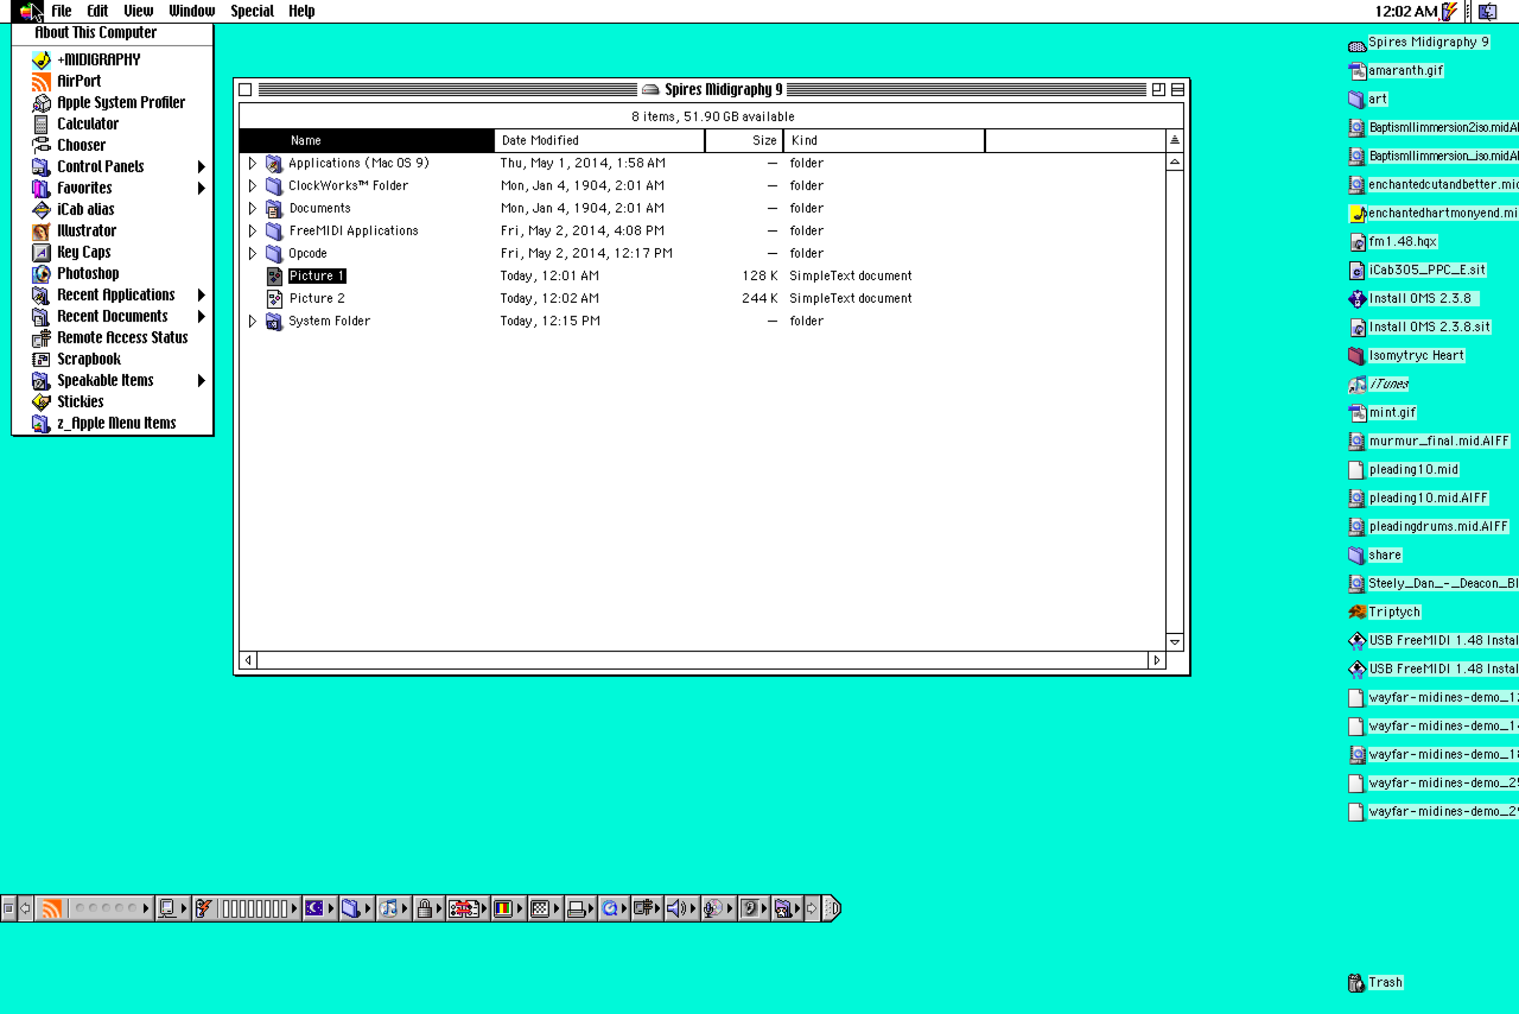Expand the Opcode folder triangle
The height and width of the screenshot is (1014, 1519).
pos(252,253)
